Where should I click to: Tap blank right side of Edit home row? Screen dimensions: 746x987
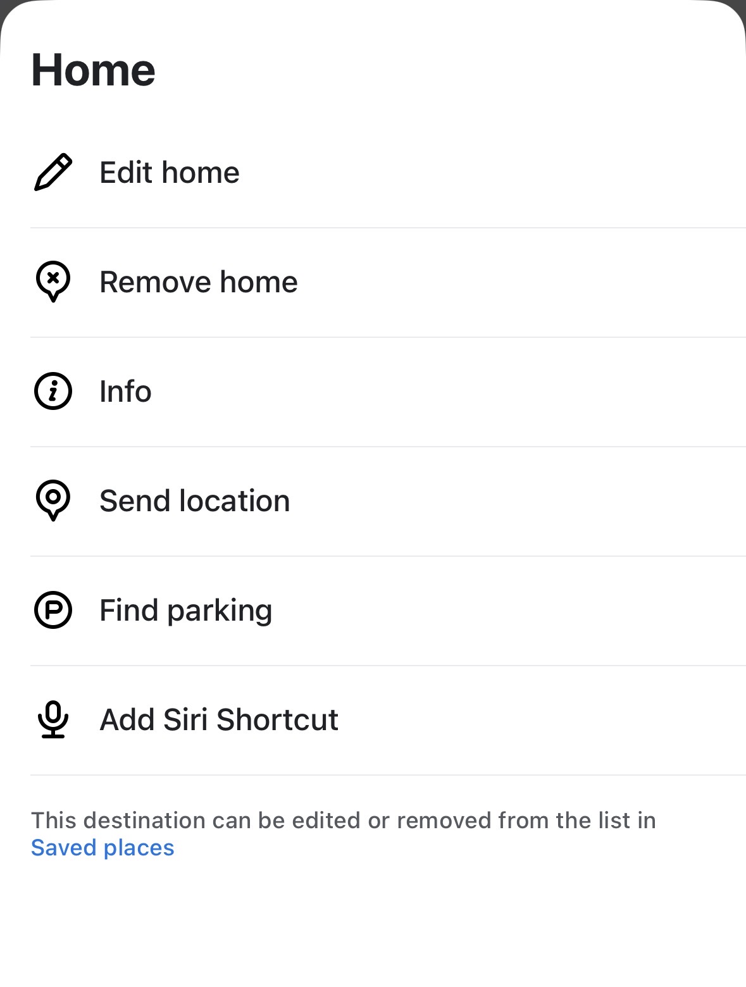pos(538,172)
